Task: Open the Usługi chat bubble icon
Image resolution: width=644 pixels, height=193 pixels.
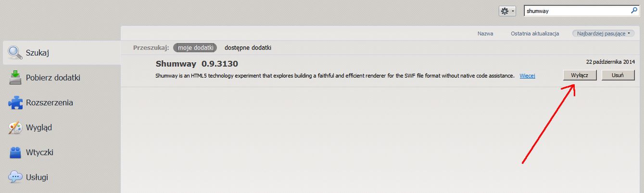Action: point(16,177)
